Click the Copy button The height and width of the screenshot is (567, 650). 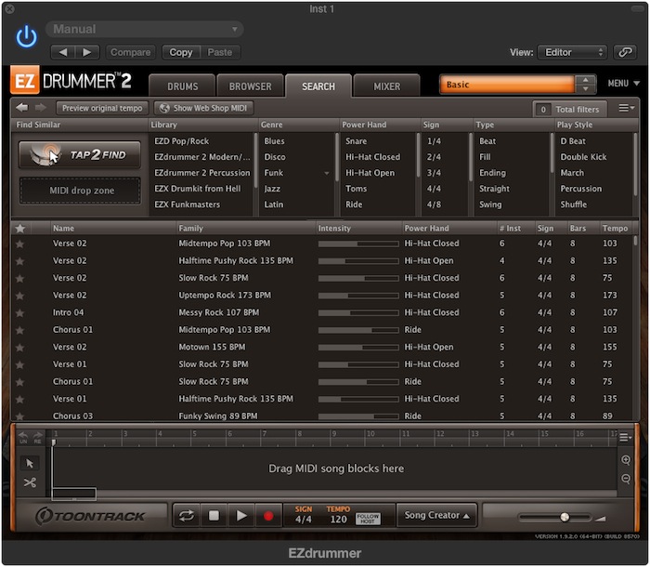point(181,52)
